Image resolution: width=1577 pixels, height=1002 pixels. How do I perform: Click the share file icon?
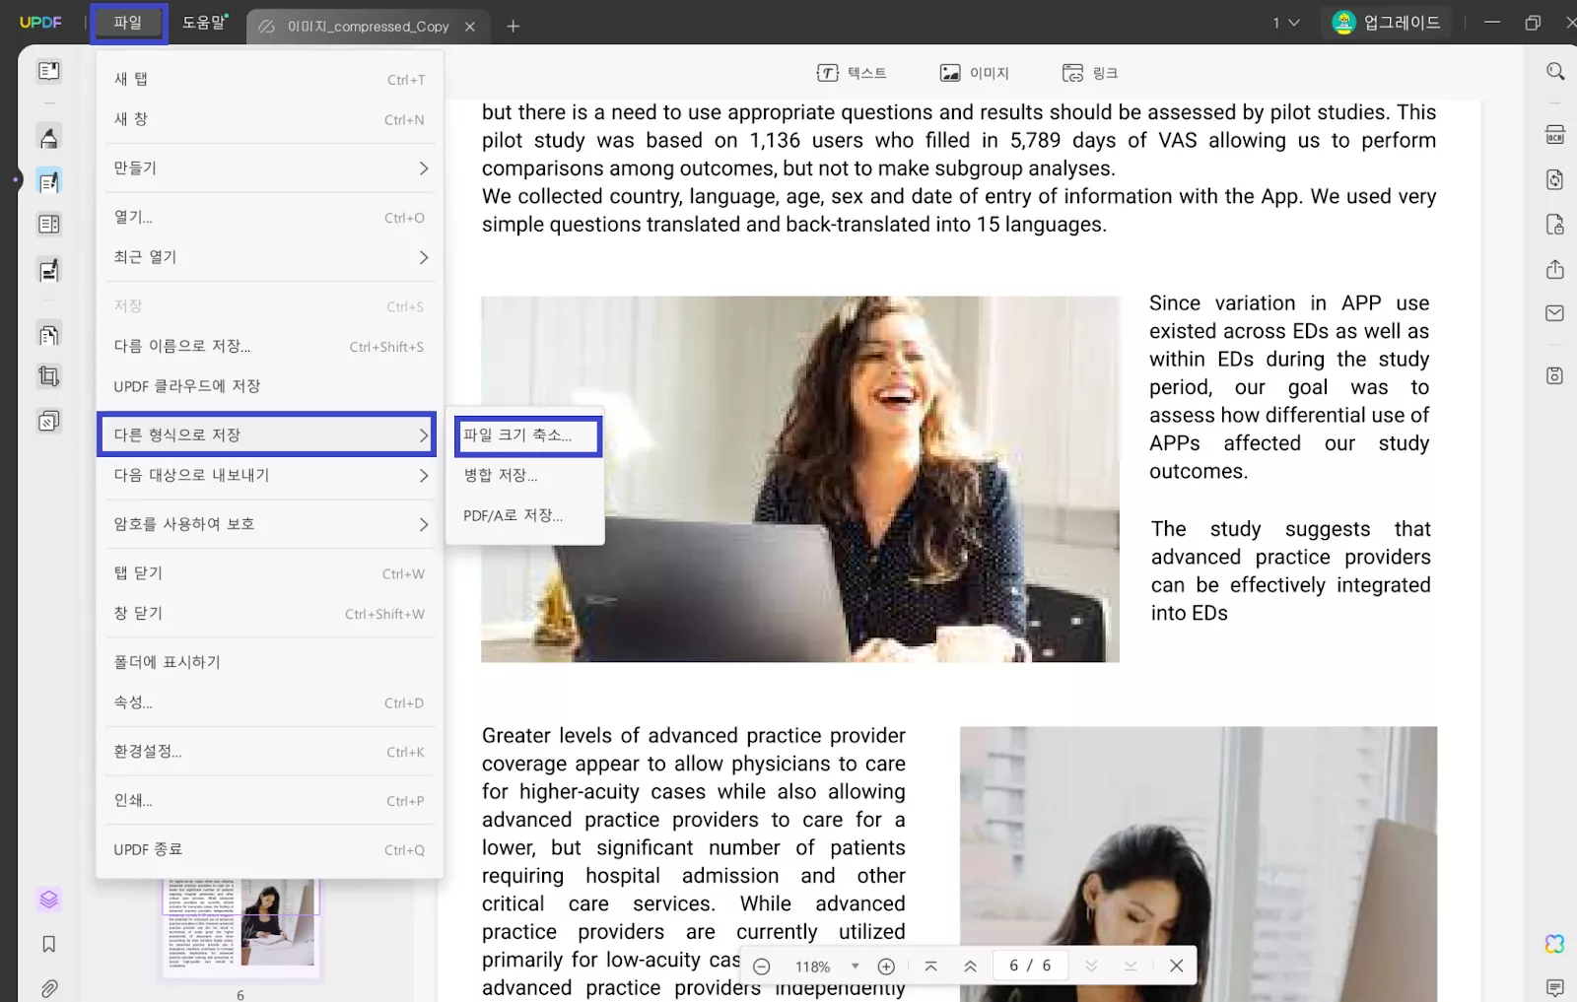click(1555, 269)
